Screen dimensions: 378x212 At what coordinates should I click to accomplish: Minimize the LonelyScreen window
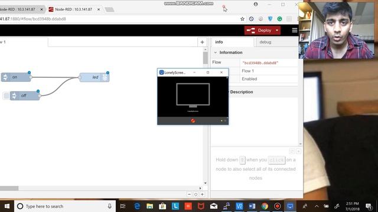(x=194, y=72)
